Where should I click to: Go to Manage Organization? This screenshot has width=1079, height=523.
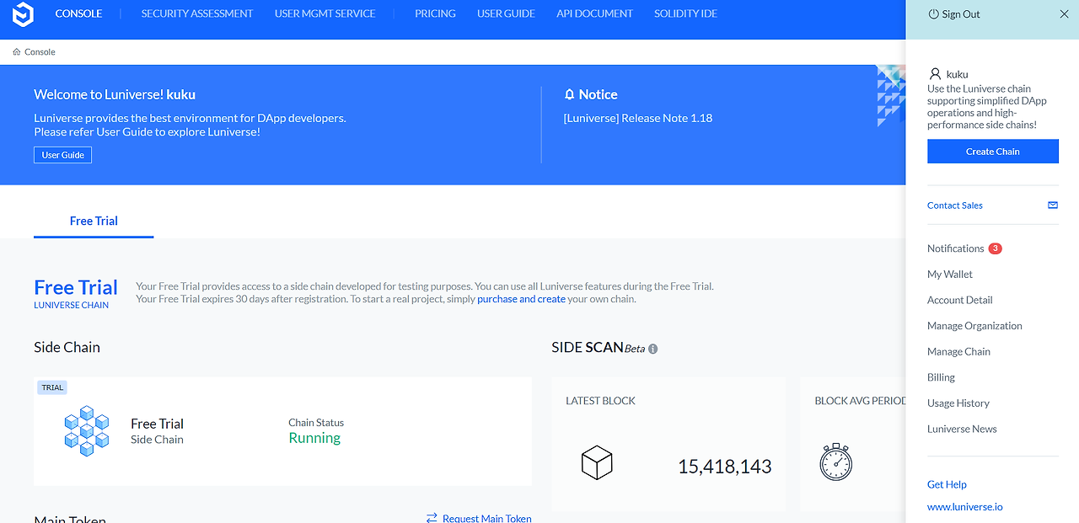[974, 326]
